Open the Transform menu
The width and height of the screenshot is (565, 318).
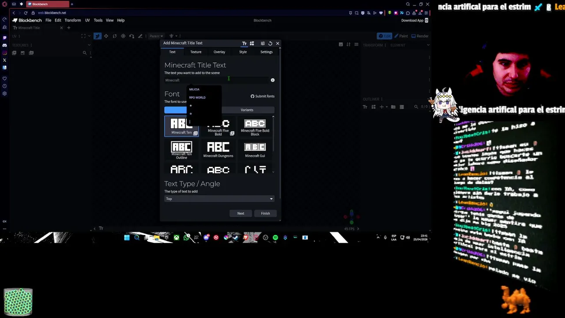(72, 20)
